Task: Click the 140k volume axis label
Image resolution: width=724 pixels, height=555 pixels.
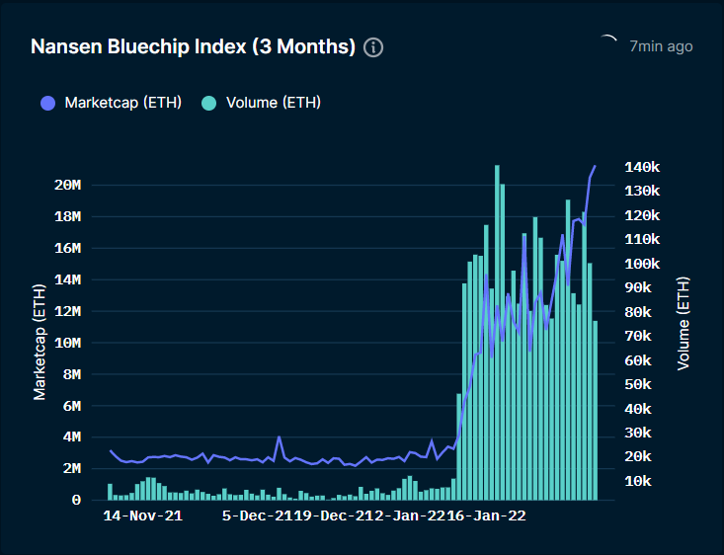Action: (x=642, y=167)
